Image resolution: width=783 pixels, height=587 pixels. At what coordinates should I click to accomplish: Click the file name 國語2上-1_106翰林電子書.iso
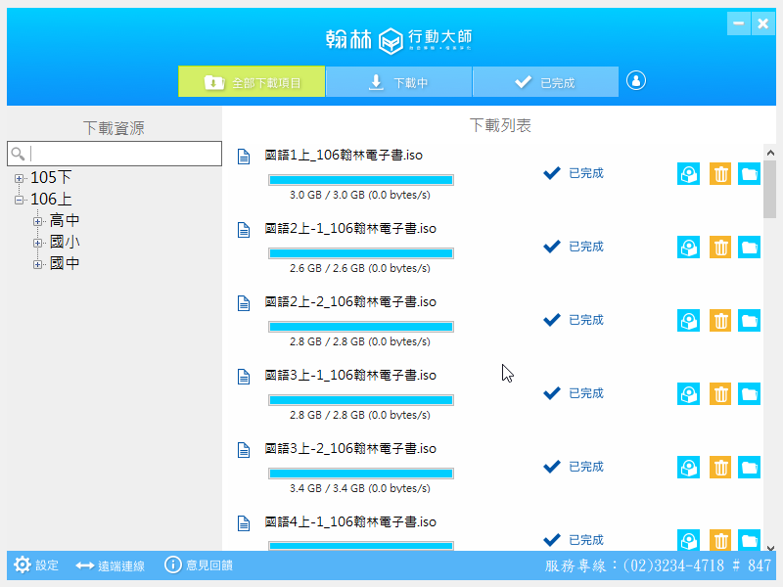pos(350,229)
